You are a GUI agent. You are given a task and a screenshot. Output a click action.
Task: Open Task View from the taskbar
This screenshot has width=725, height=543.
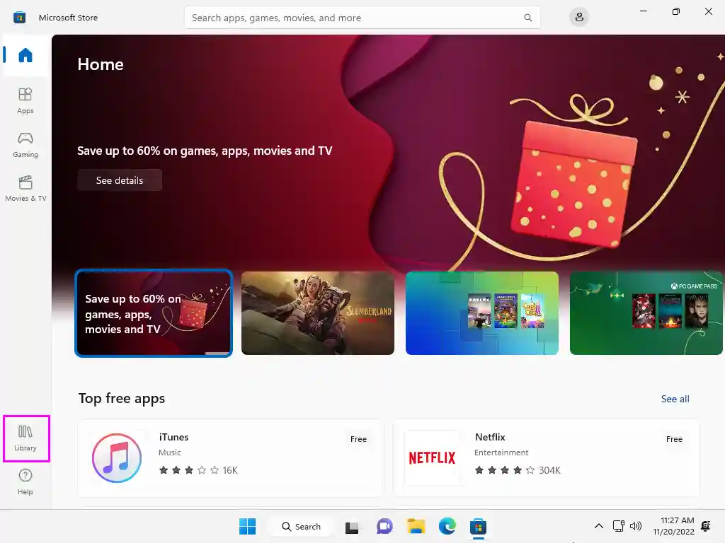[x=352, y=526]
